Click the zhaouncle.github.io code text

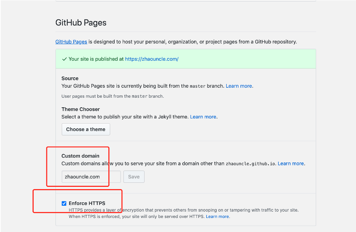tap(250, 164)
